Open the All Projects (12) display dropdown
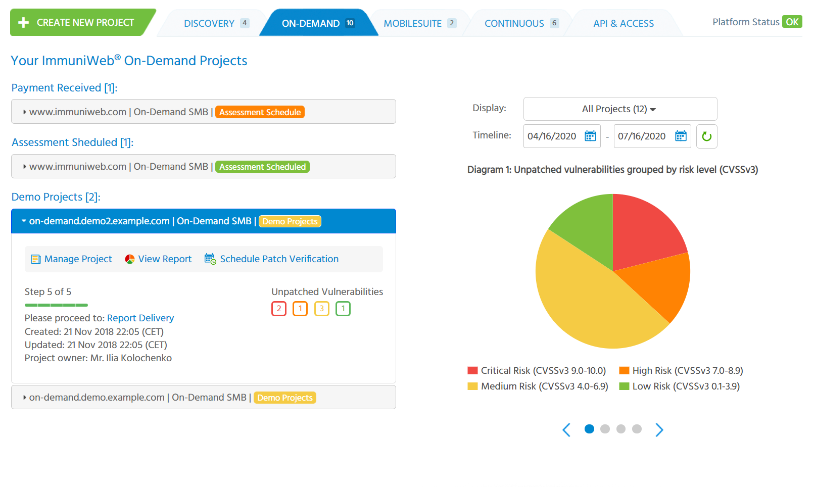Screen dimensions: 814x487 (620, 109)
